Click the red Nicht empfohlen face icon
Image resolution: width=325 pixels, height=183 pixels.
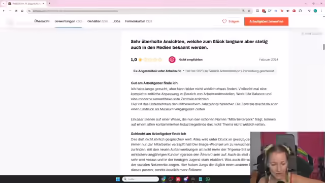point(172,59)
